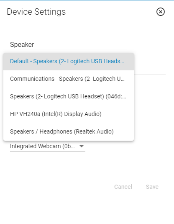Click the Device Settings dialog title
This screenshot has width=174, height=224.
[36, 12]
